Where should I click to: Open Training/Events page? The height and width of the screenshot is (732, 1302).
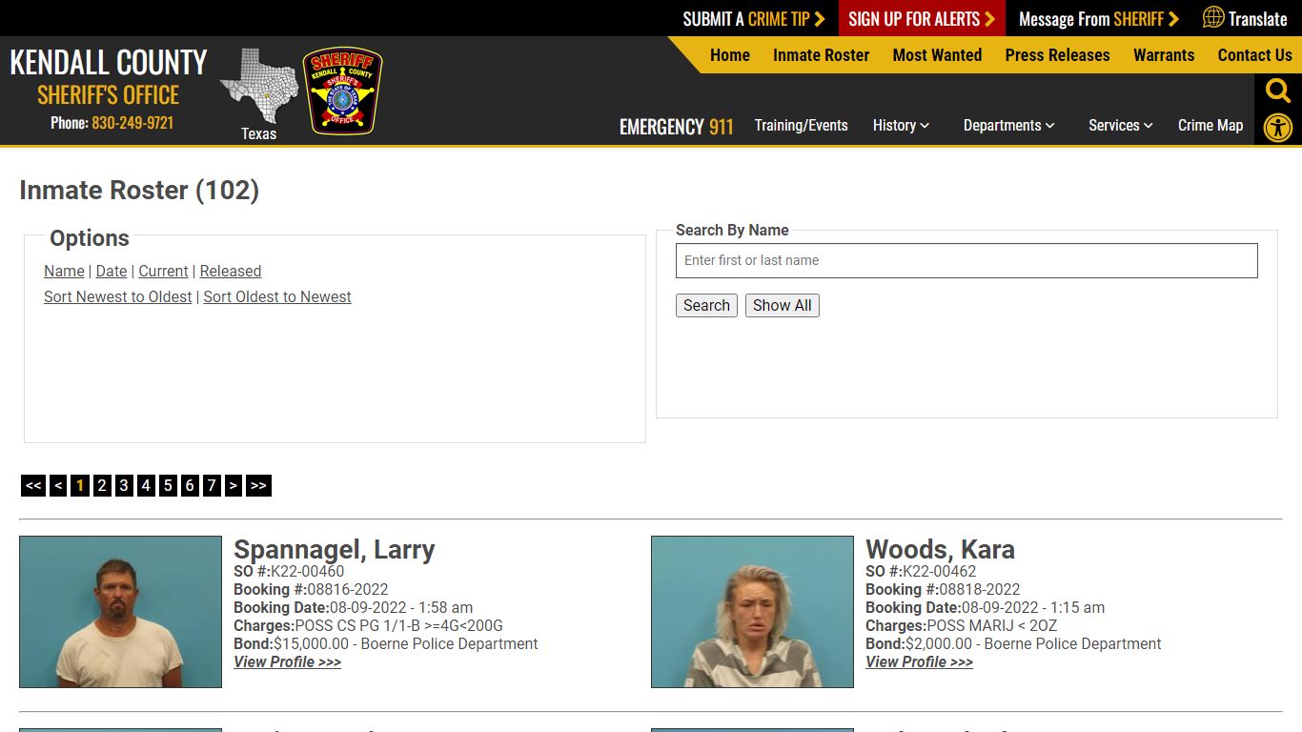pyautogui.click(x=802, y=125)
